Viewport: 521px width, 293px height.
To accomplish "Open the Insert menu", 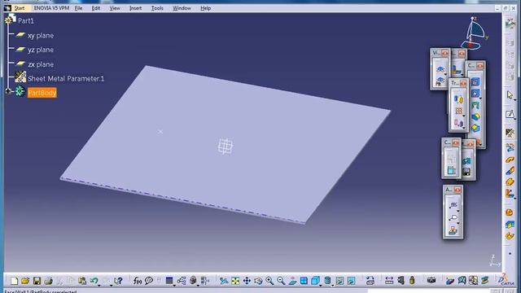I will click(136, 8).
